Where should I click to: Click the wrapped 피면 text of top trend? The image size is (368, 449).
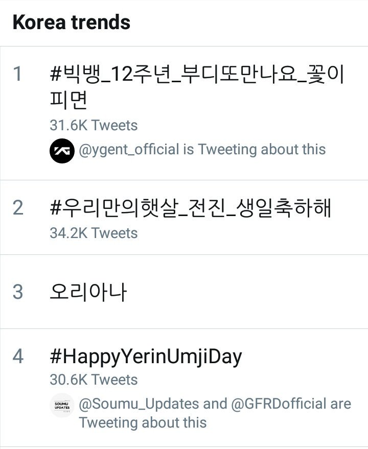[x=68, y=101]
